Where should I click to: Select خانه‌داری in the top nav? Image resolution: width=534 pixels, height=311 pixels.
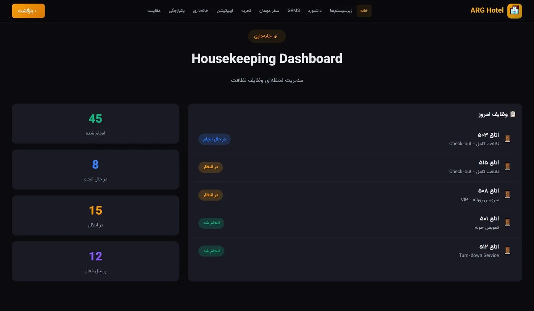click(201, 11)
